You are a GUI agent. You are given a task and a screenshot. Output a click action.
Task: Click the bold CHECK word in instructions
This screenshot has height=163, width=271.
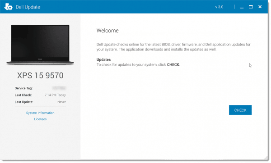[173, 64]
